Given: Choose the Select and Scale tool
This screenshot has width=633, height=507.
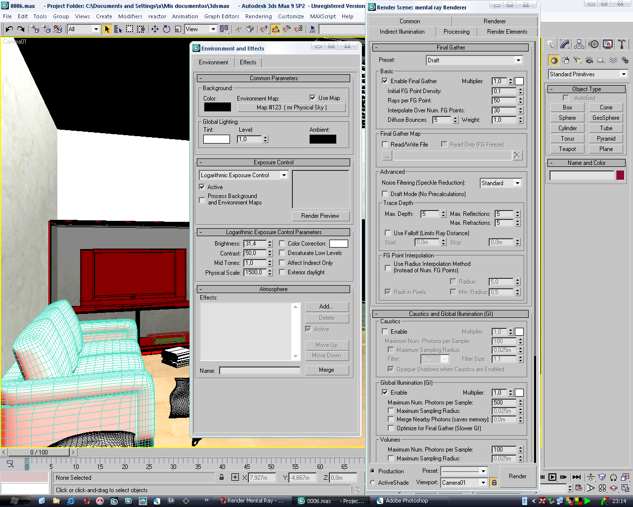Looking at the screenshot, I should pyautogui.click(x=178, y=29).
